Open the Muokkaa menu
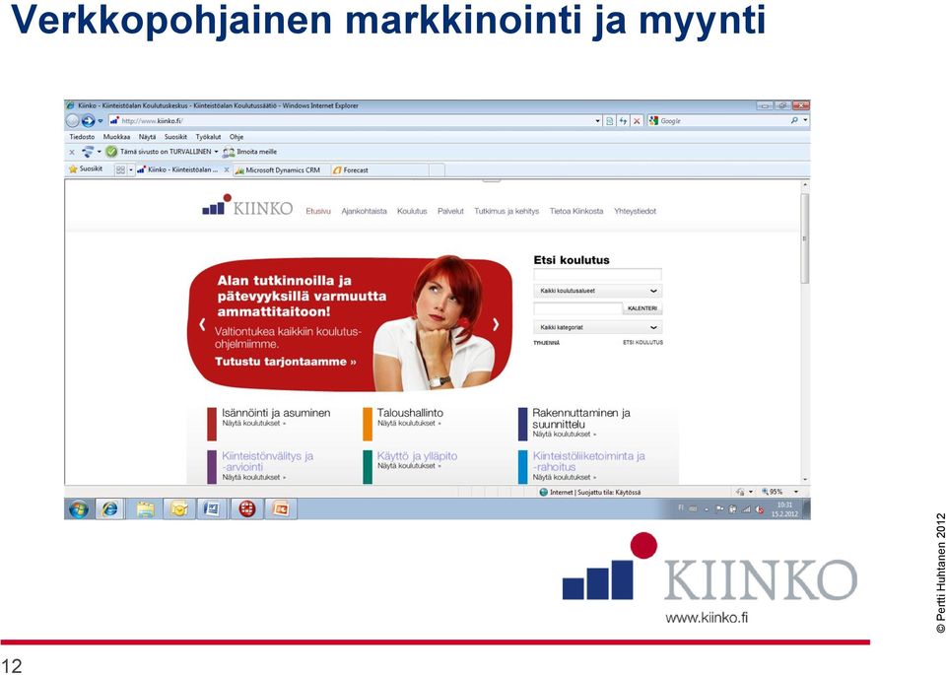 [116, 137]
